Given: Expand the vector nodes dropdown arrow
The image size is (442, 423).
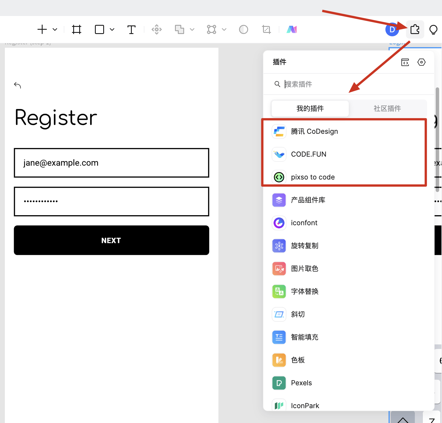Looking at the screenshot, I should (224, 29).
